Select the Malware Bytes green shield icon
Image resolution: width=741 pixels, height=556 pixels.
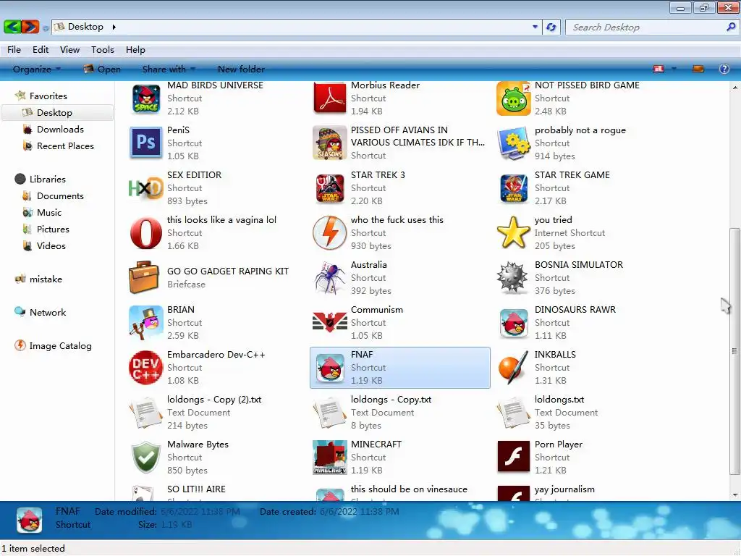(146, 458)
